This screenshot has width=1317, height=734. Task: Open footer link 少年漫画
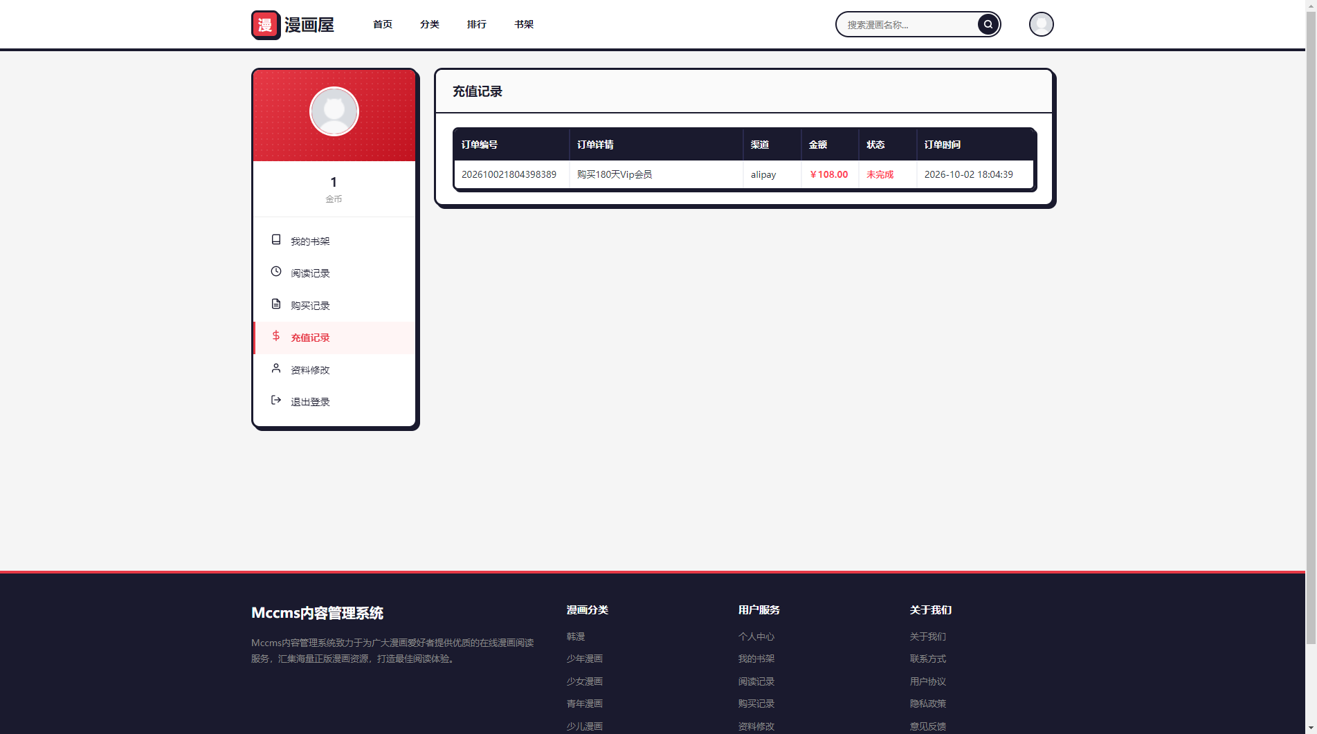tap(585, 659)
